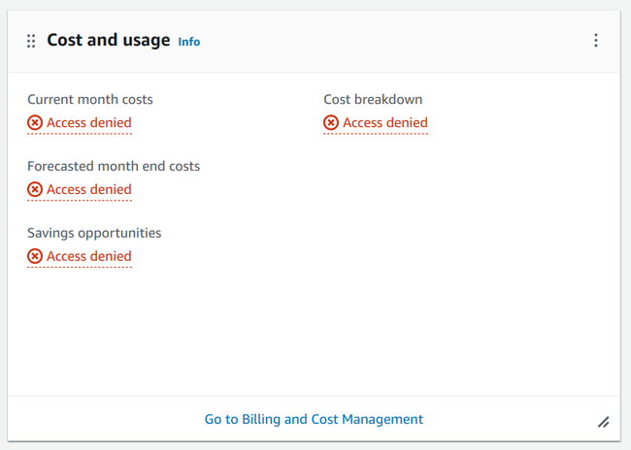Open the widget's three-dot options menu
This screenshot has height=450, width=631.
[x=596, y=41]
